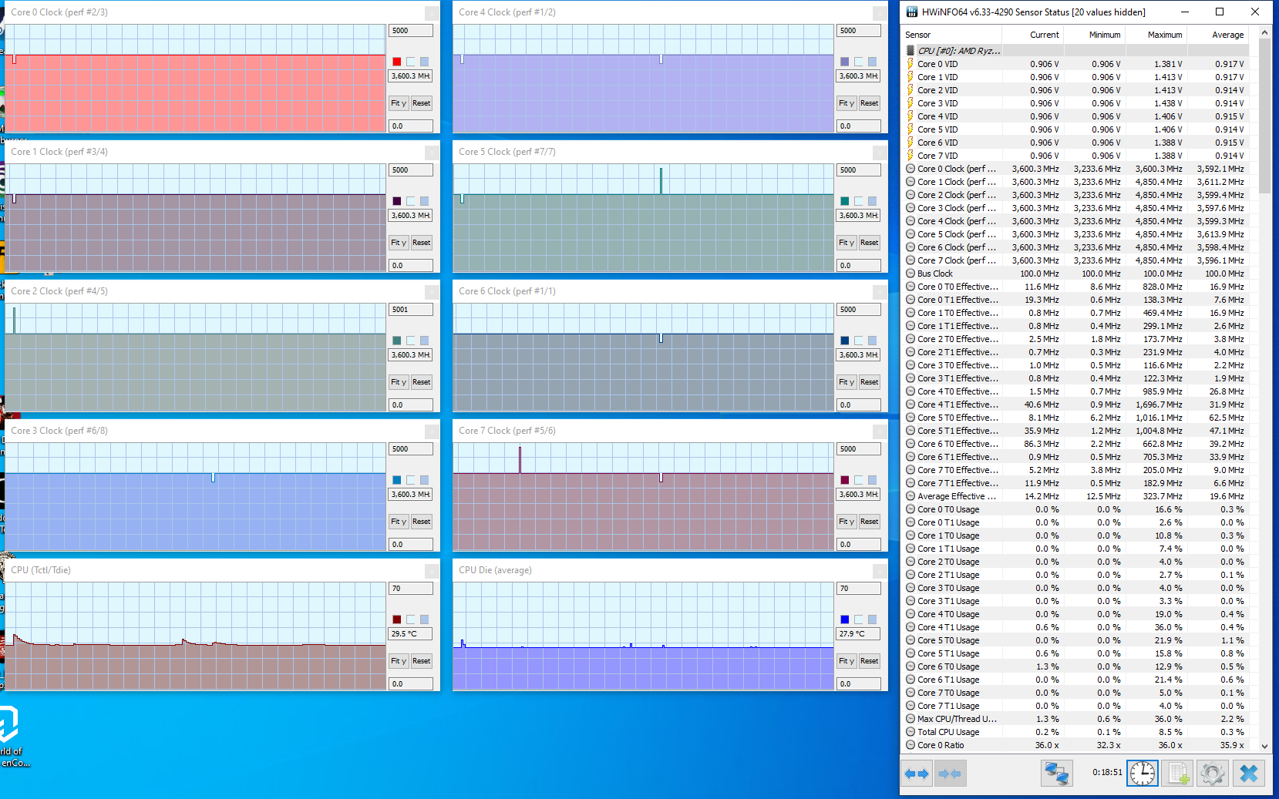Viewport: 1279px width, 799px height.
Task: Close the Core 4 Clock graph window
Action: click(880, 13)
